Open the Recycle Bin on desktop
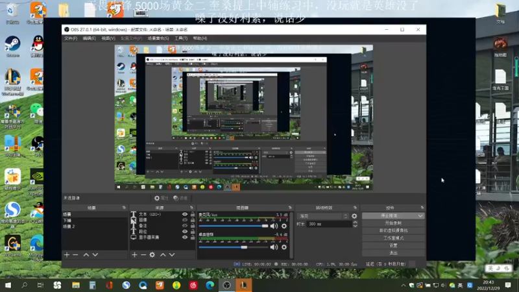 pos(12,14)
